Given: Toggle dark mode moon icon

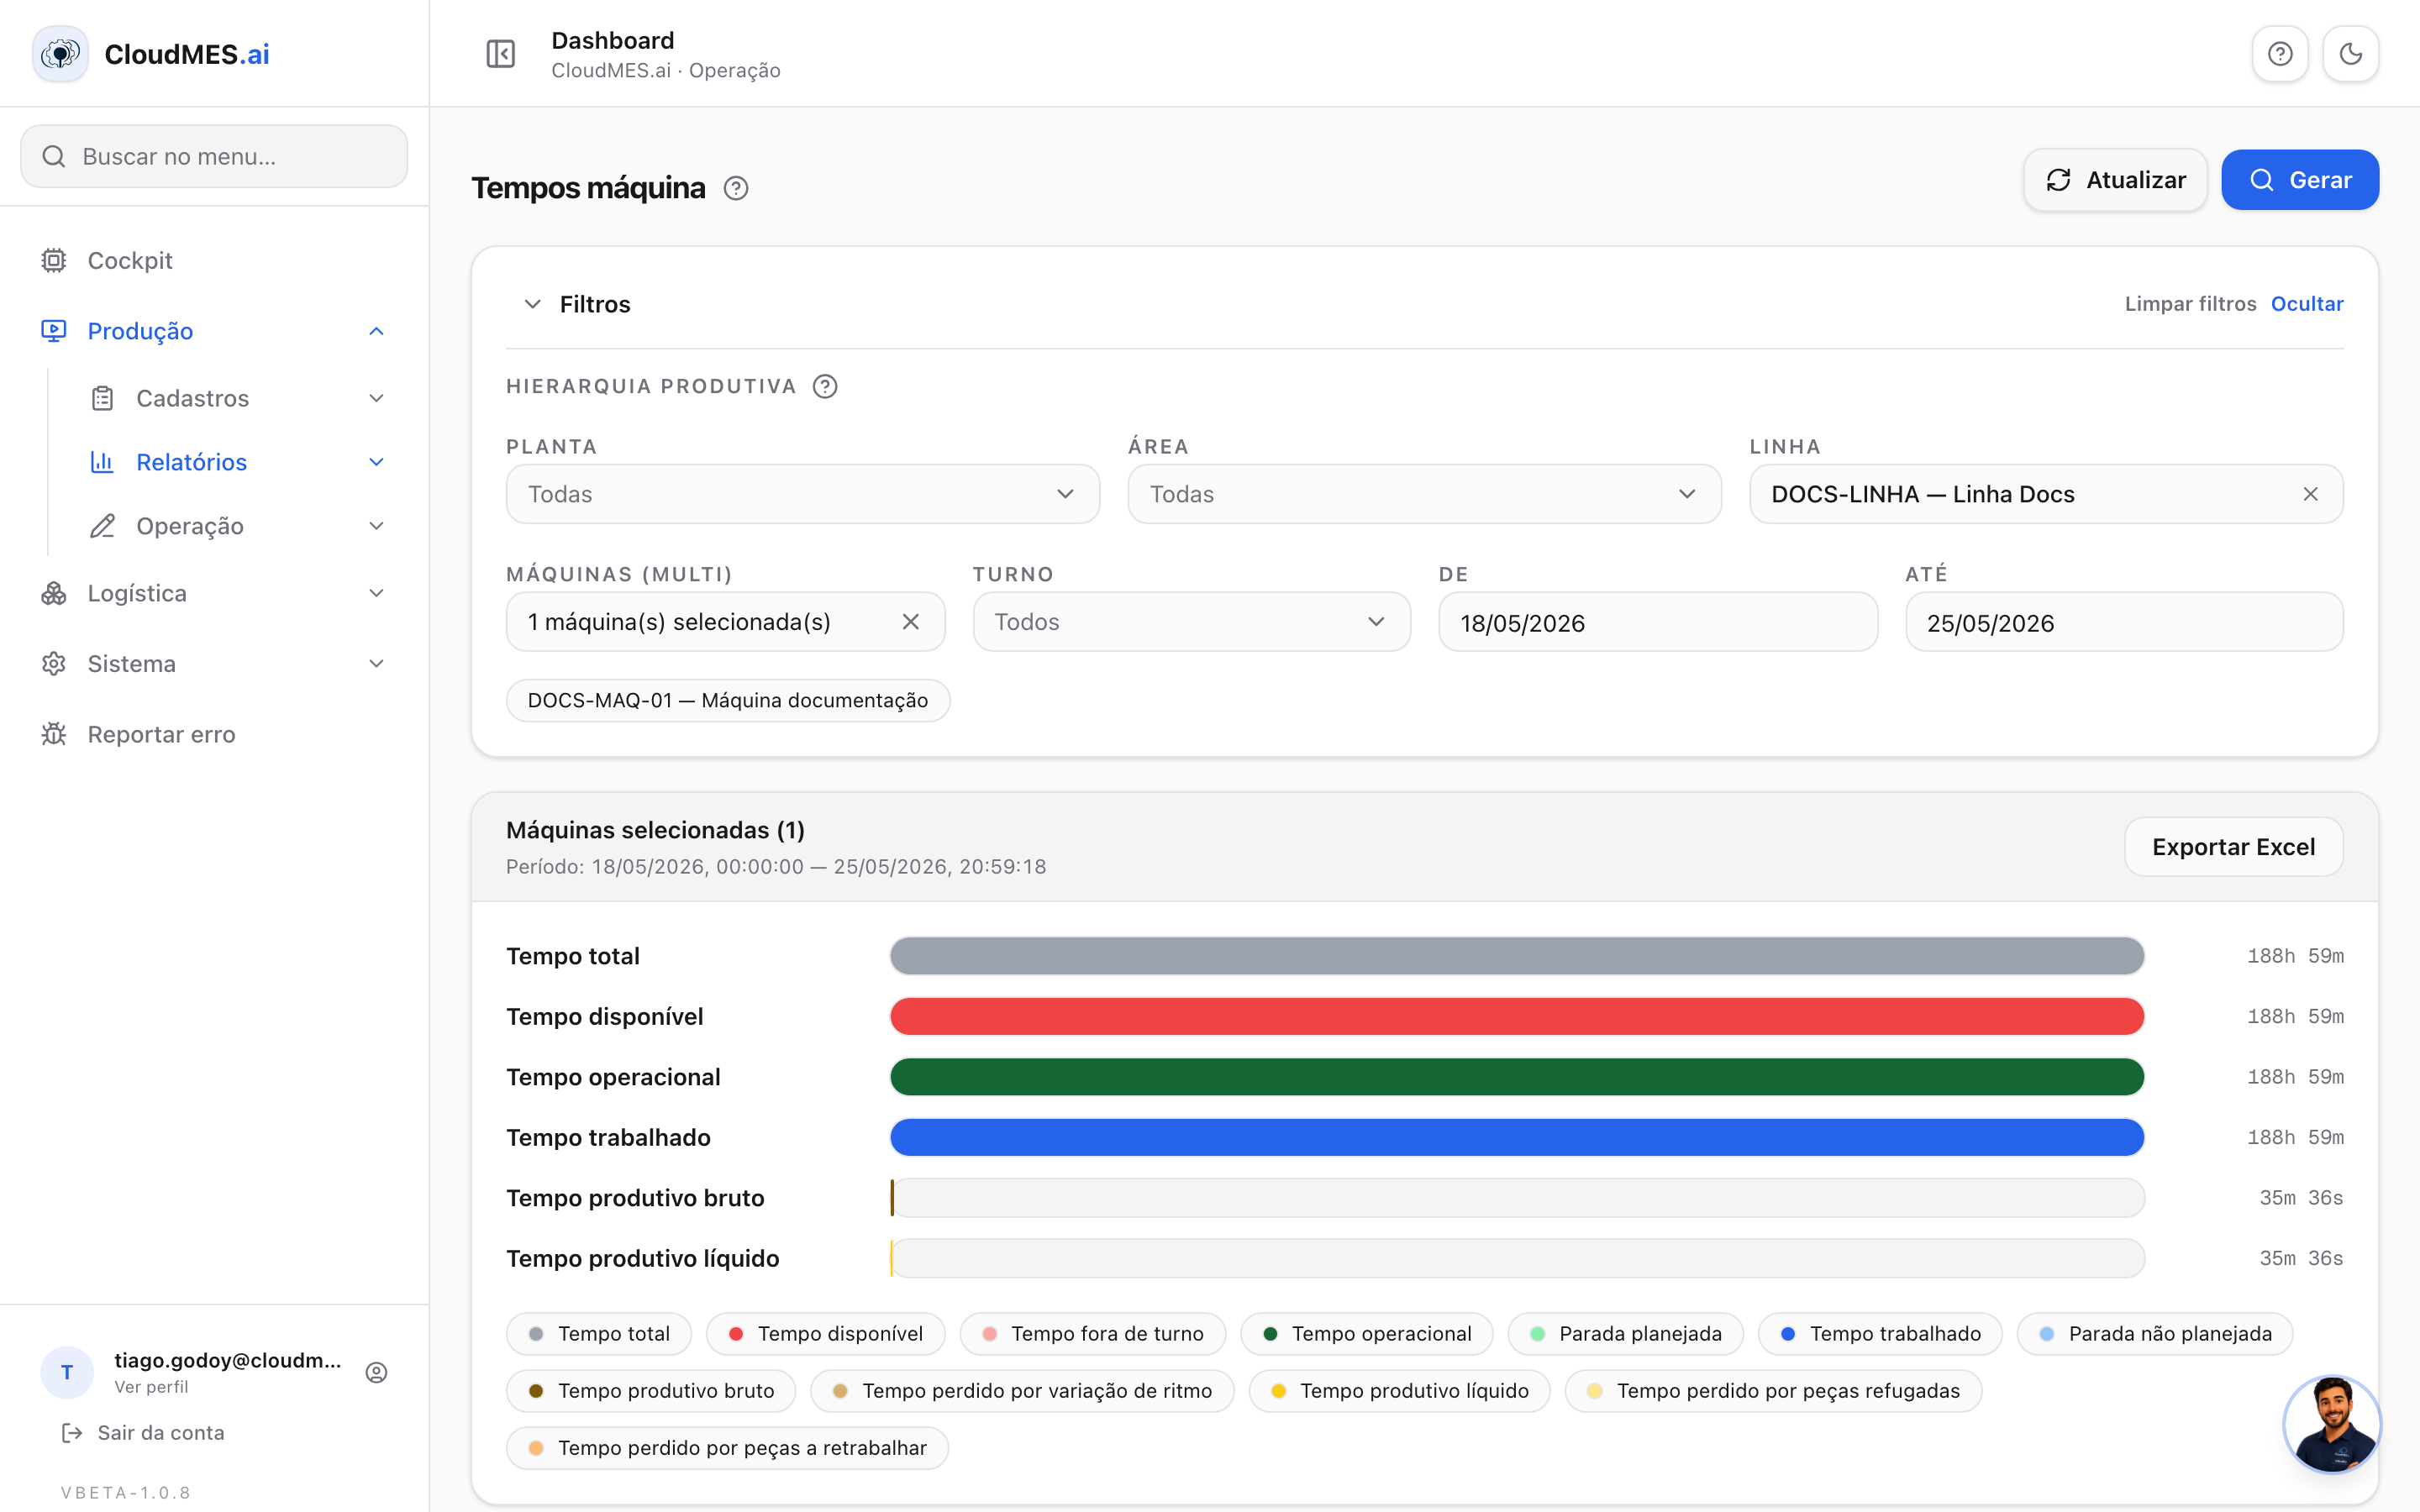Looking at the screenshot, I should tap(2350, 54).
